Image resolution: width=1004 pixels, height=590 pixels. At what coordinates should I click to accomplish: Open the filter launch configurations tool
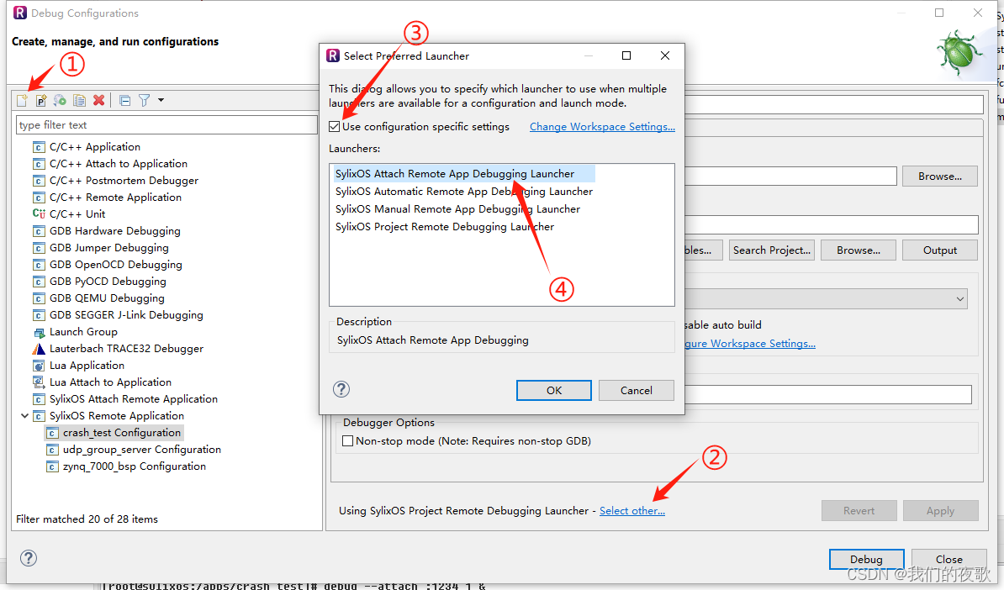click(x=145, y=100)
